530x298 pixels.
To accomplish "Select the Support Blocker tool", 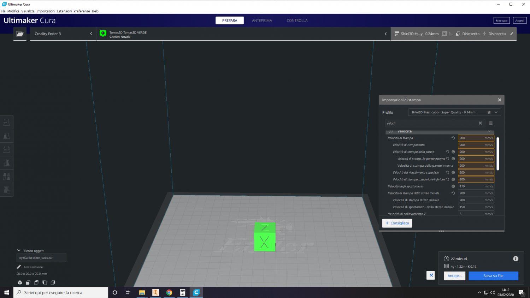I will click(7, 190).
